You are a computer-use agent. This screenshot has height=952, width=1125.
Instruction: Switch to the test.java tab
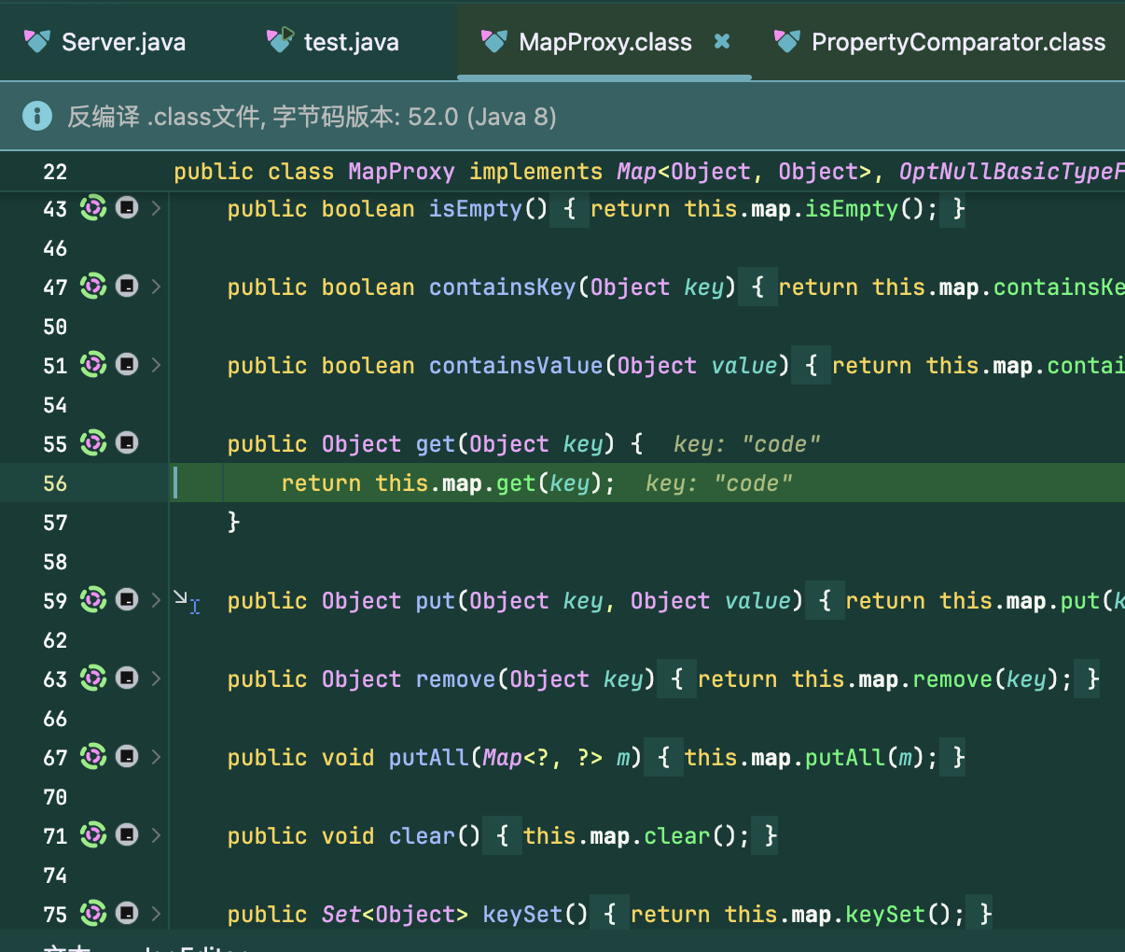click(x=333, y=42)
